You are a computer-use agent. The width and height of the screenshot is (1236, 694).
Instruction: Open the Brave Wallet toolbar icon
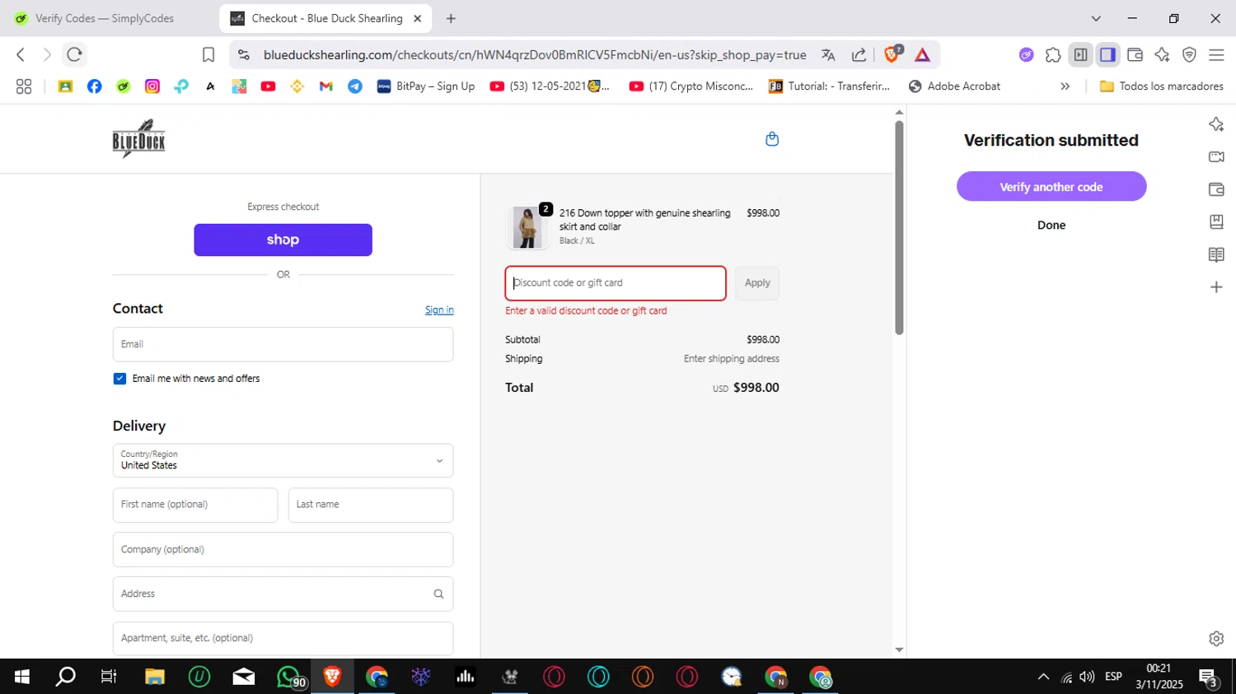tap(1135, 54)
